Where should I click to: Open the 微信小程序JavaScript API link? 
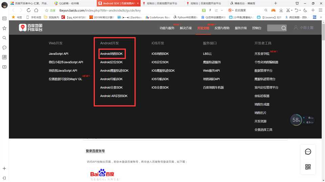66,62
